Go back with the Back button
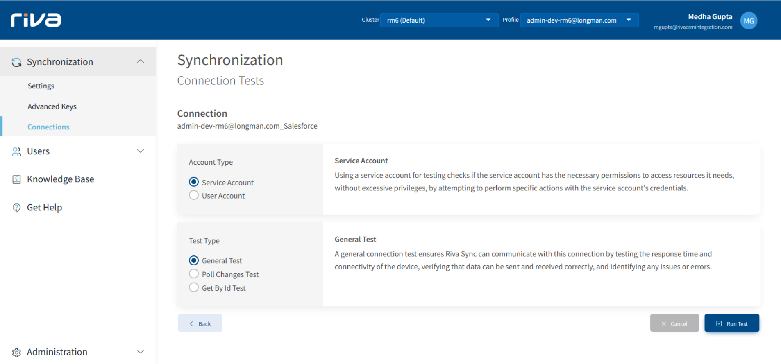This screenshot has height=364, width=781. pyautogui.click(x=200, y=323)
